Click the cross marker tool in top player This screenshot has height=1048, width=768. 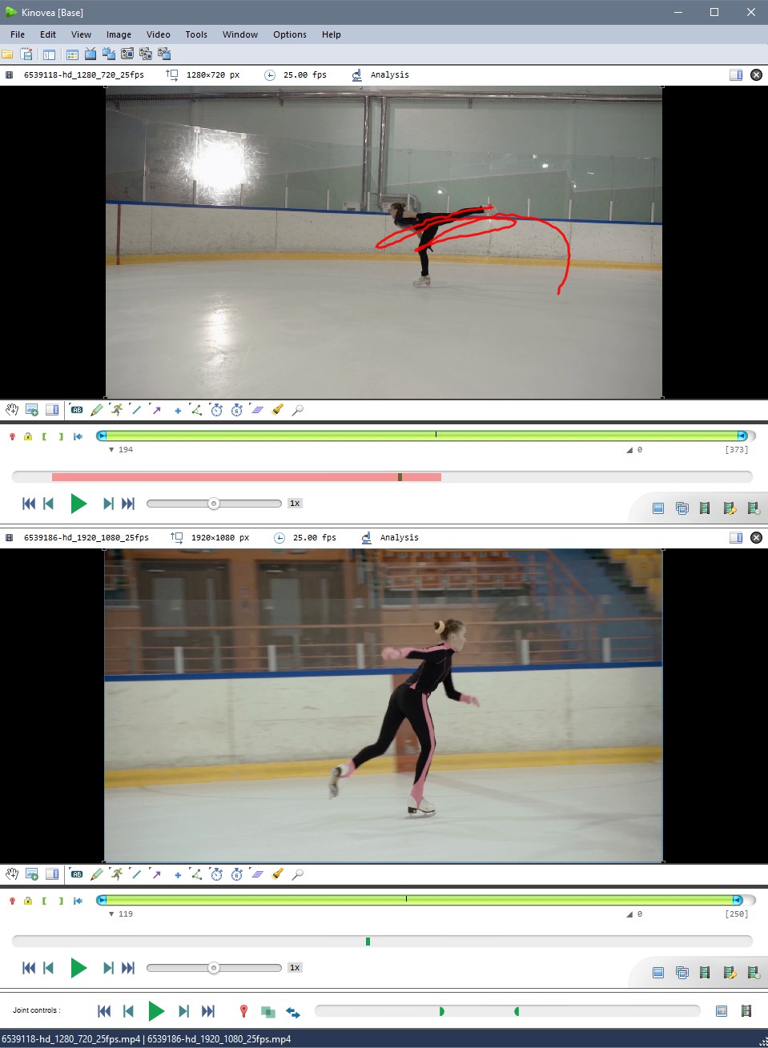[x=177, y=410]
